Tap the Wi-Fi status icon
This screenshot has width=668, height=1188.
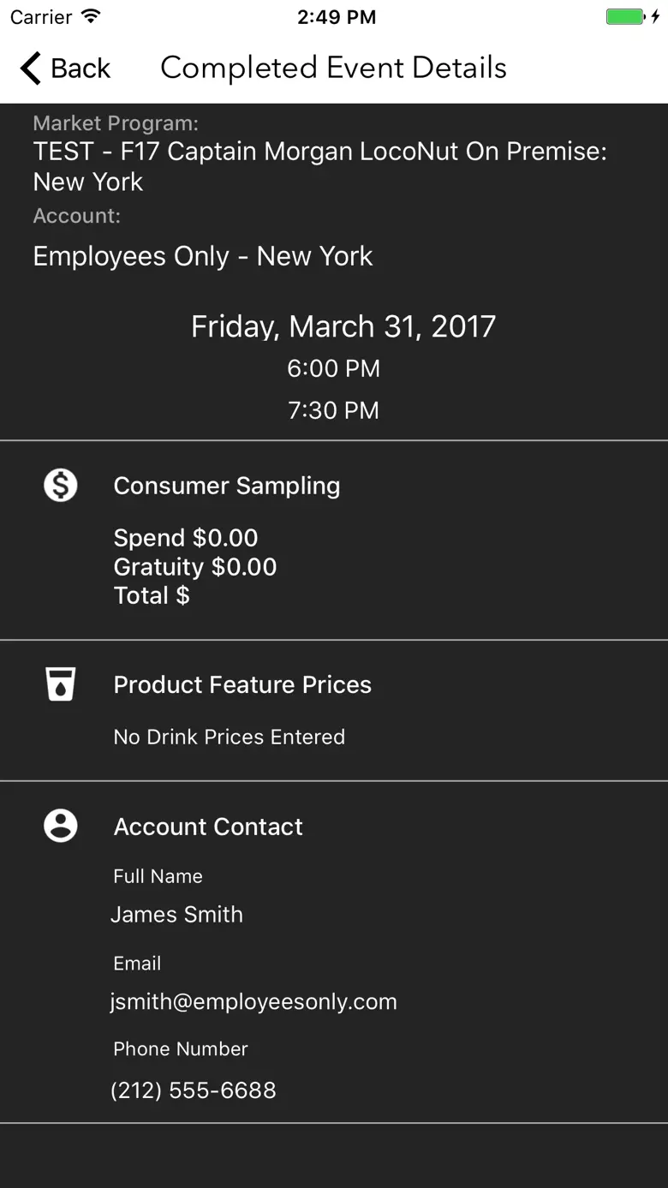90,16
